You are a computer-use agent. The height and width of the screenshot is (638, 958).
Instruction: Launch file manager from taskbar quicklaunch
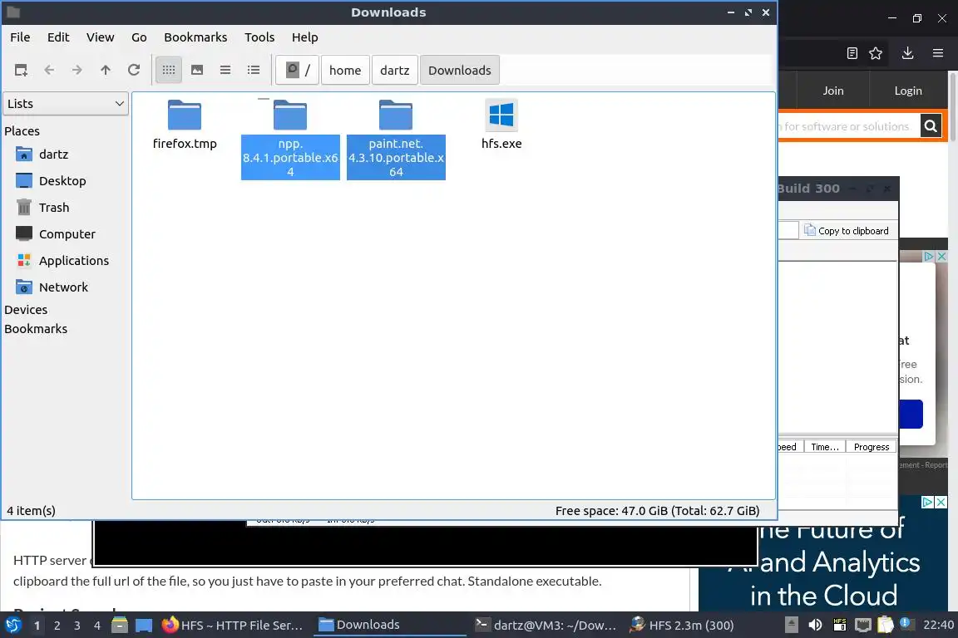click(120, 626)
